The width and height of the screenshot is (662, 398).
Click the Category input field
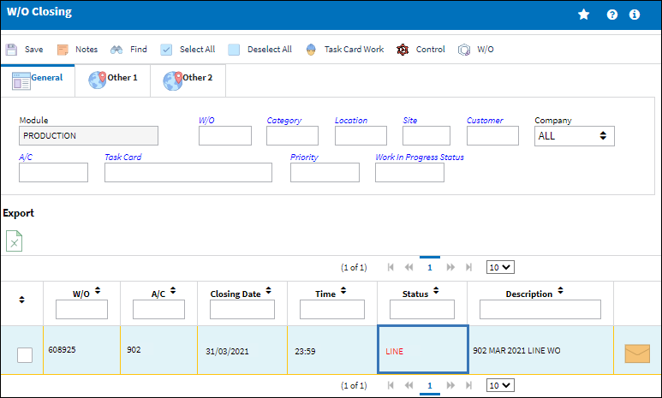coord(292,136)
